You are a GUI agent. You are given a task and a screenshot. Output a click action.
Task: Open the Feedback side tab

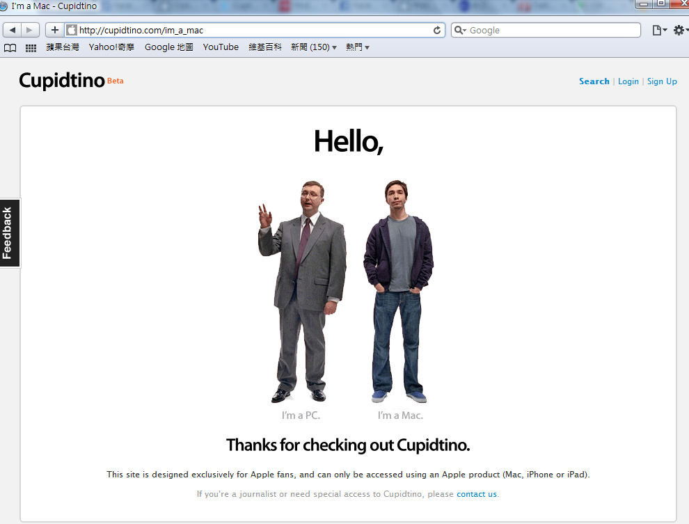tap(10, 233)
